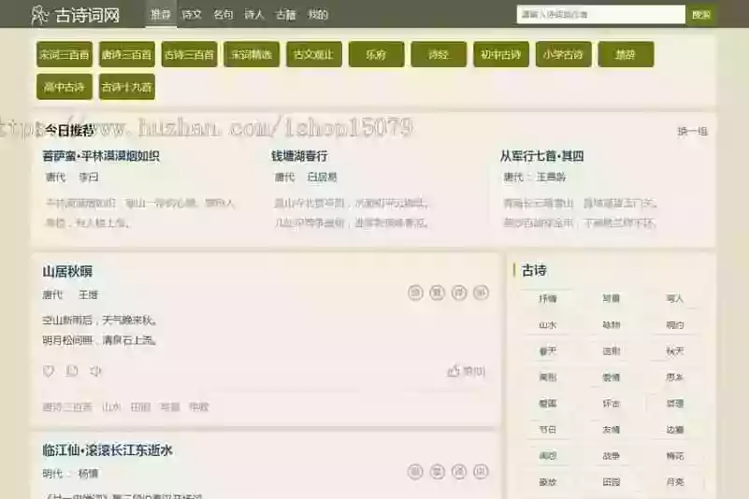
Task: Open author 杨慎 under 临江仙
Action: click(x=89, y=474)
